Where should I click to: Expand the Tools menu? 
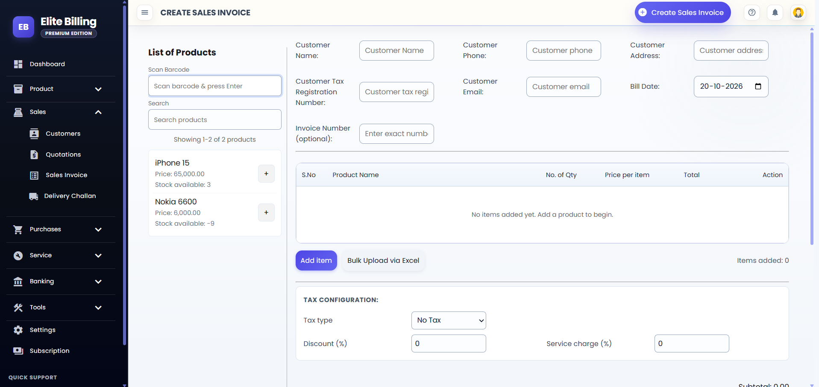click(61, 307)
